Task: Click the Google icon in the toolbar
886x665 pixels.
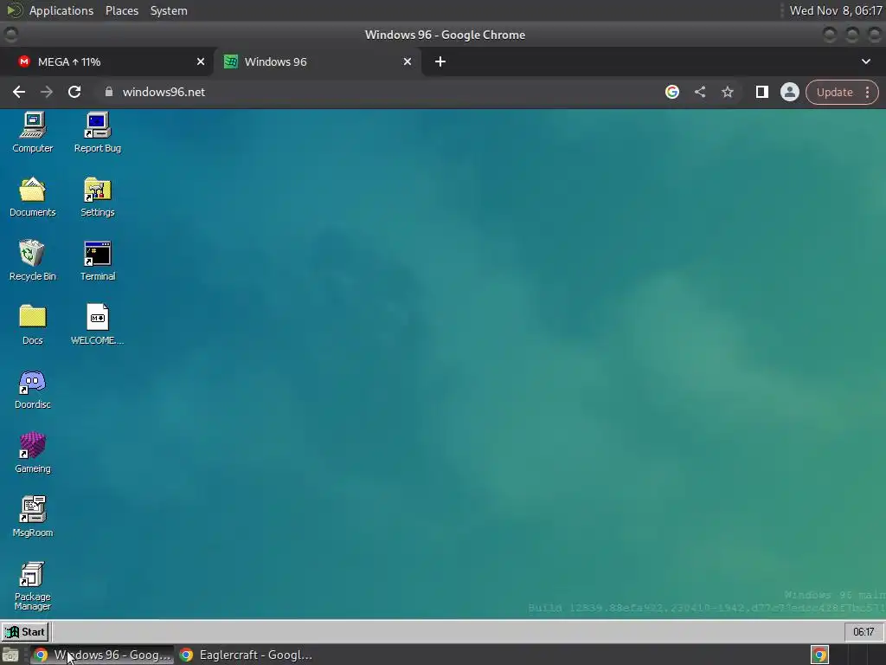Action: pyautogui.click(x=671, y=92)
